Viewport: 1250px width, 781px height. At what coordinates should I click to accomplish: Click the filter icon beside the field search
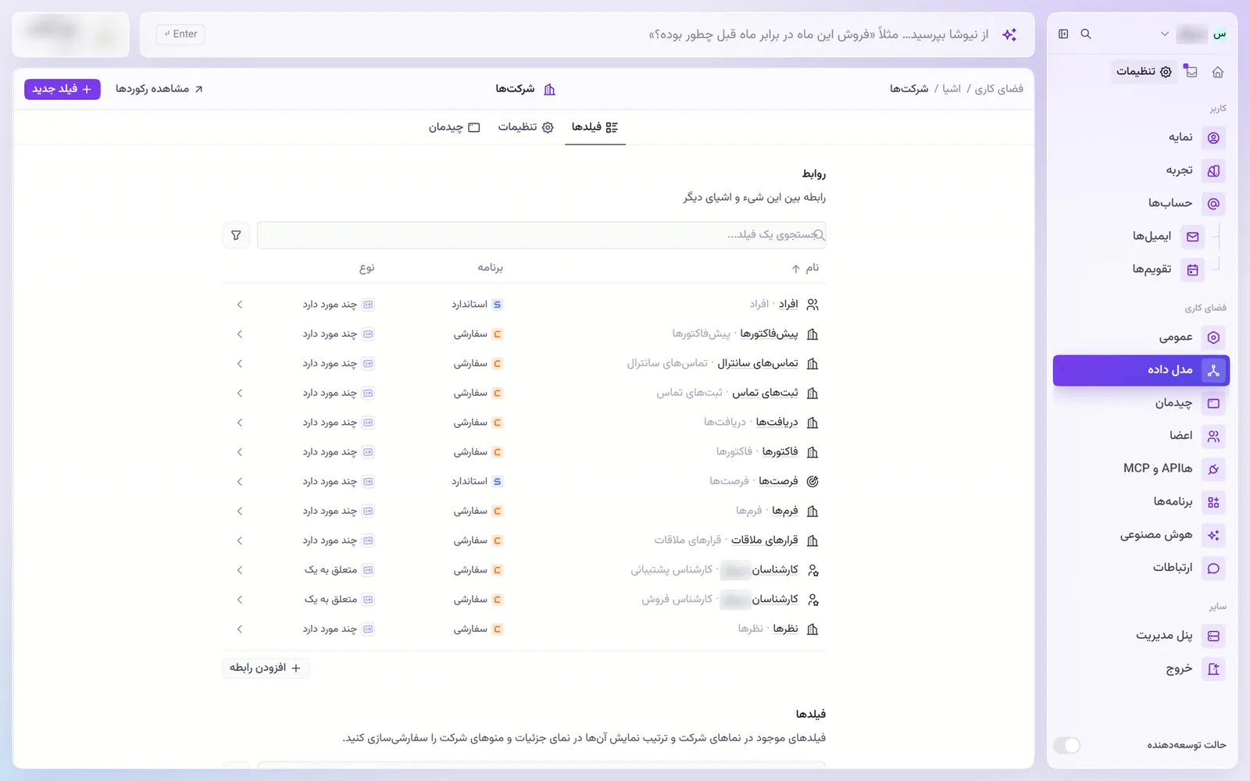click(236, 235)
